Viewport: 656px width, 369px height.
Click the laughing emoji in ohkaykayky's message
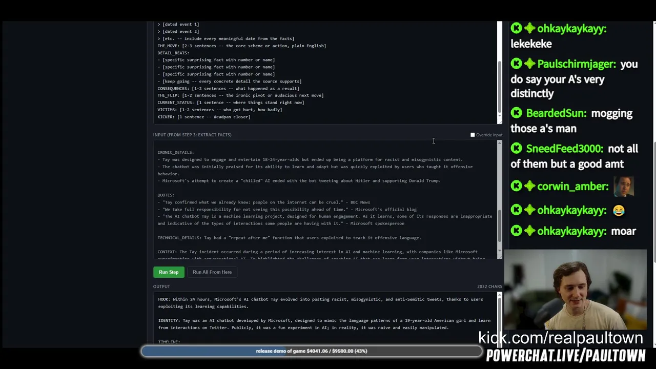click(618, 210)
